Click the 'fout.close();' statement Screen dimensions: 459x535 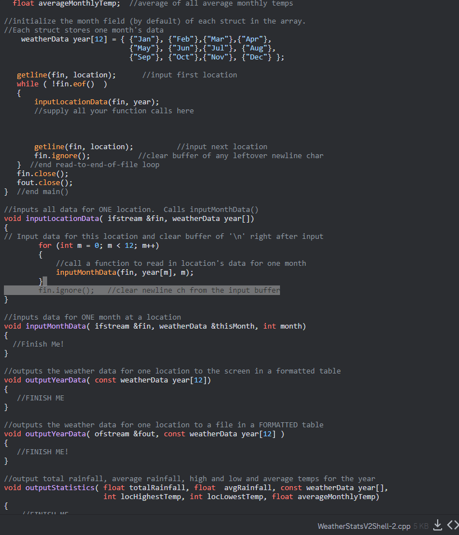click(x=45, y=183)
